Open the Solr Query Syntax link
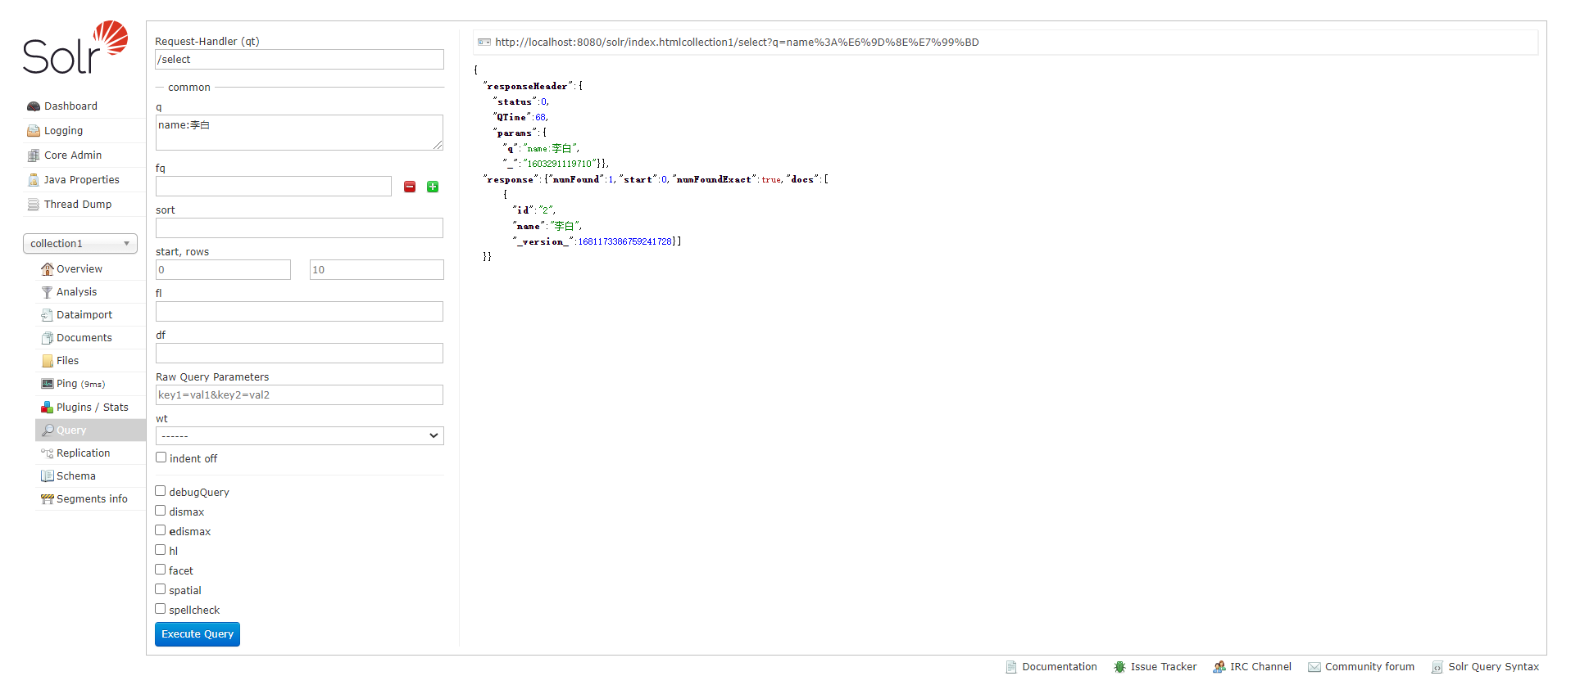 point(1494,667)
